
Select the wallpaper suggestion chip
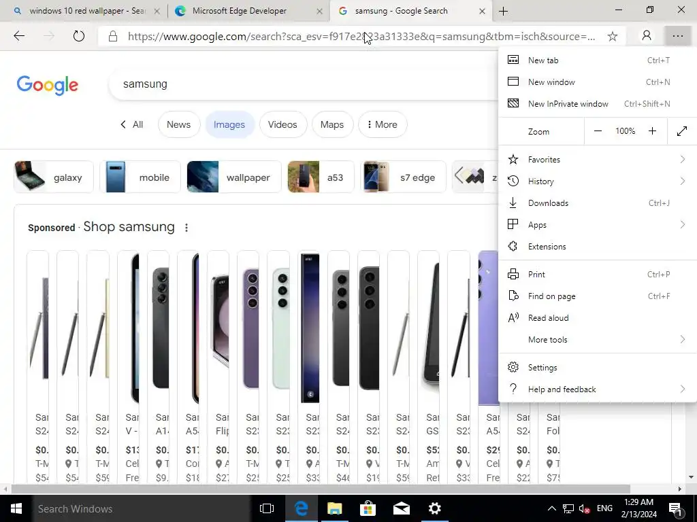[x=234, y=177]
